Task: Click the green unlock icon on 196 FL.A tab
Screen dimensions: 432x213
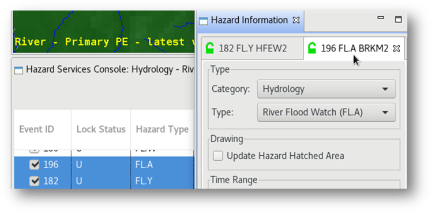Action: coord(312,48)
